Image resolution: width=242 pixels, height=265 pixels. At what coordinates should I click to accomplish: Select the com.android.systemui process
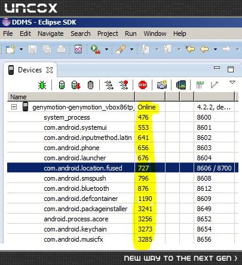[122, 127]
